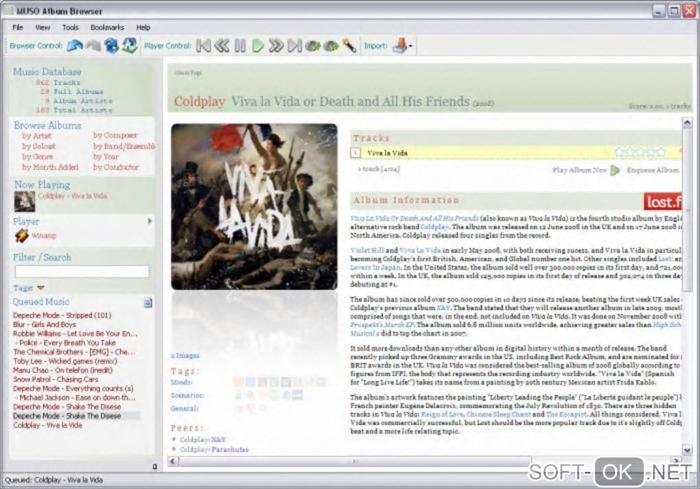
Task: Open the Violet Hill link in album info
Action: pos(367,250)
